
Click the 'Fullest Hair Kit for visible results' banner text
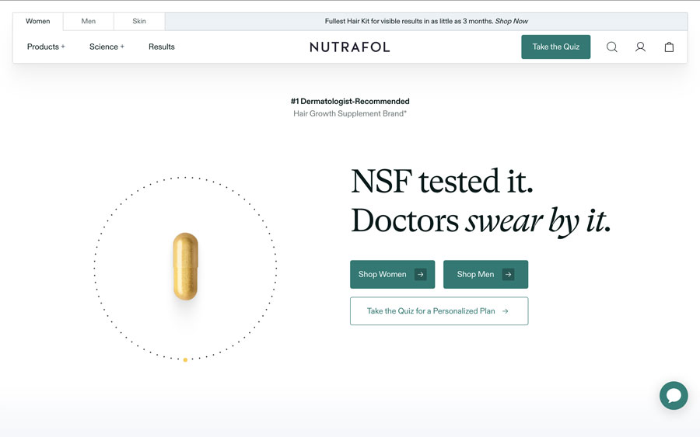click(409, 22)
